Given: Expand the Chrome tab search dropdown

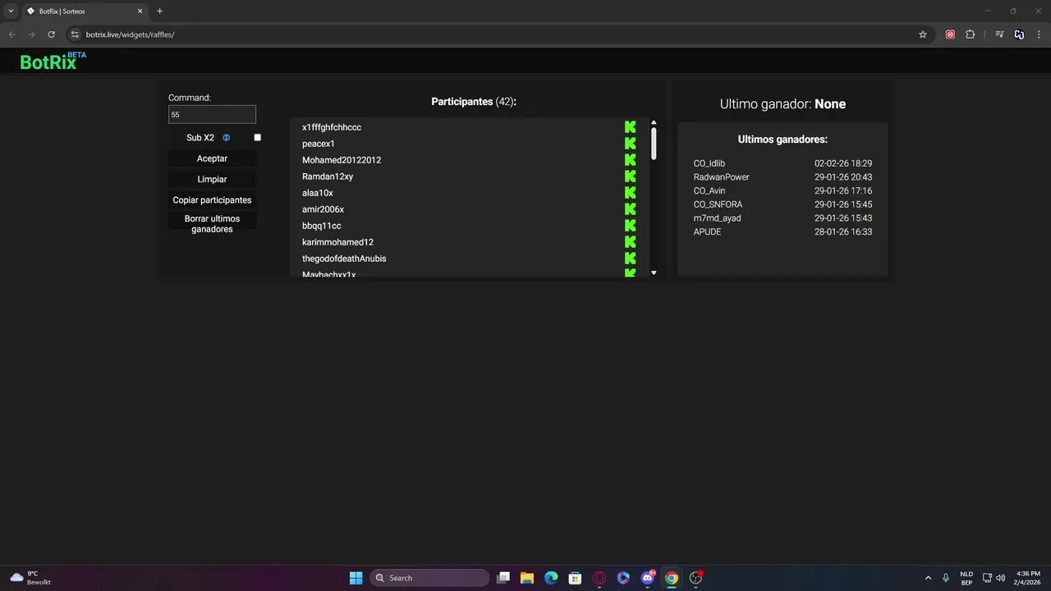Looking at the screenshot, I should pos(11,11).
